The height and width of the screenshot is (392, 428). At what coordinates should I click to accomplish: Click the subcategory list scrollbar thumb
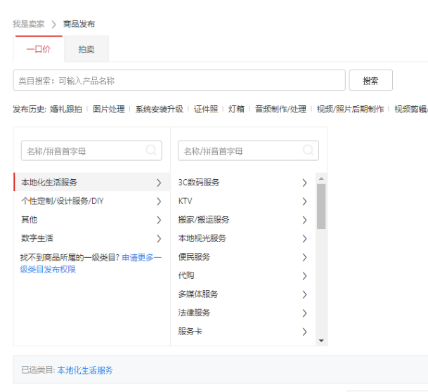321,207
